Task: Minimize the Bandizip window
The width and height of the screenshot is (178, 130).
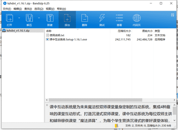Action: click(x=151, y=3)
